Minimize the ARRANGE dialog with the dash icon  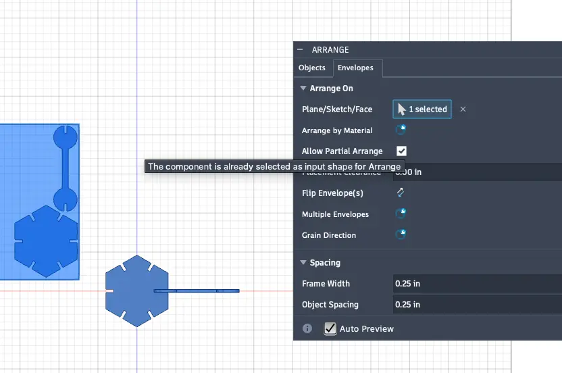pyautogui.click(x=300, y=49)
